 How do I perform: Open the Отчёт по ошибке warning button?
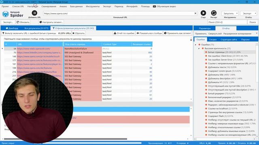tap(124, 33)
